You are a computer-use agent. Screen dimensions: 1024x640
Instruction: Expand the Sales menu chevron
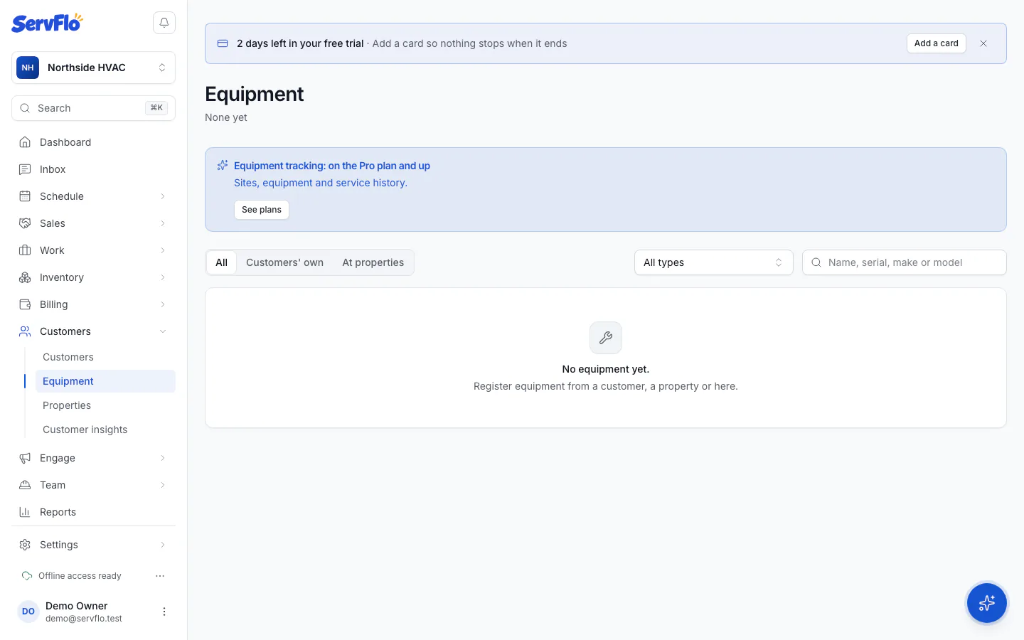click(x=163, y=223)
